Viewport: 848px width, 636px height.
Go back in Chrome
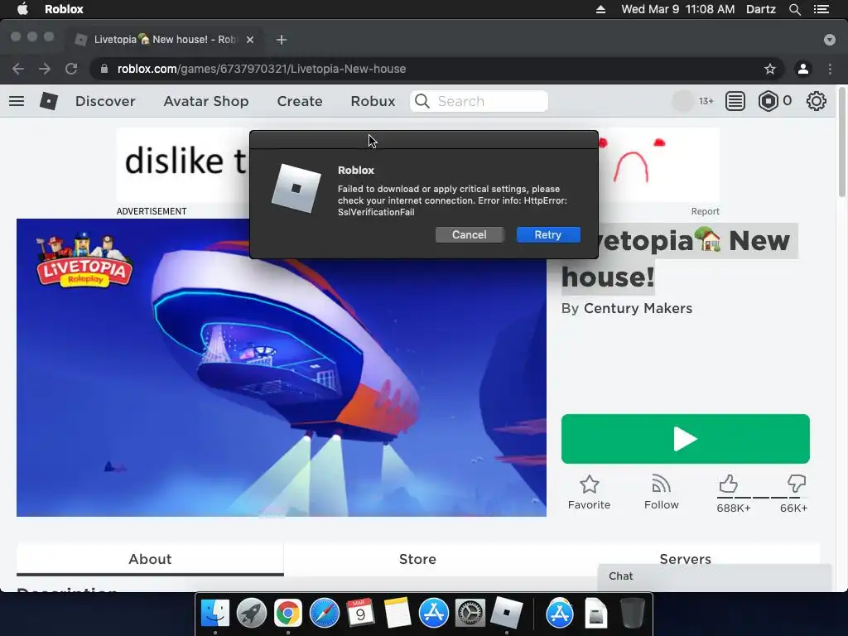[18, 69]
